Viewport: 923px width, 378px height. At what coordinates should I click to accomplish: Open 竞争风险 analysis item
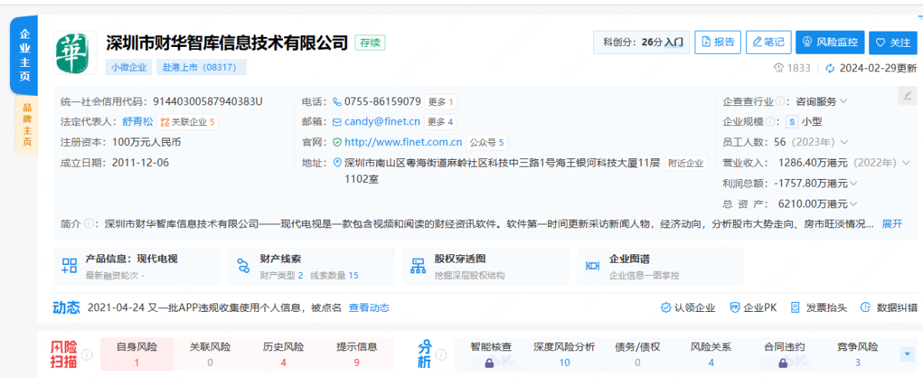[x=858, y=354]
